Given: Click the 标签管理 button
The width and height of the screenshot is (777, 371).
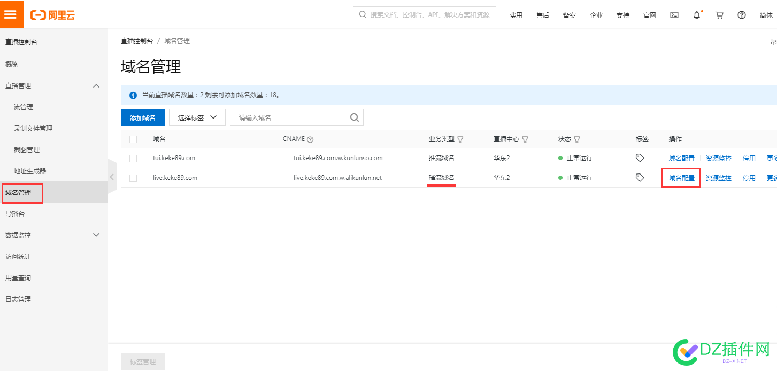Looking at the screenshot, I should [143, 361].
